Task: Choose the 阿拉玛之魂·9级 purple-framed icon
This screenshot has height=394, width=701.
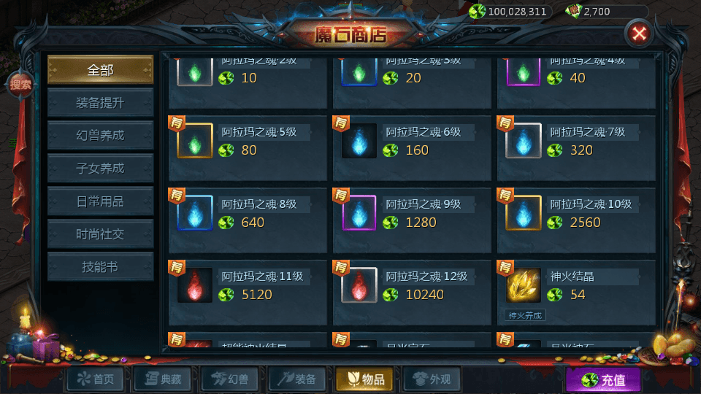Action: coord(359,213)
